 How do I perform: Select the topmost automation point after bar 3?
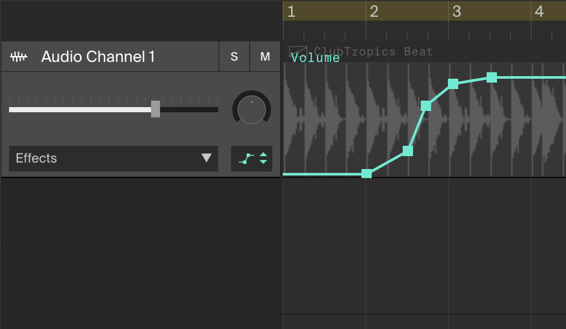coord(492,77)
